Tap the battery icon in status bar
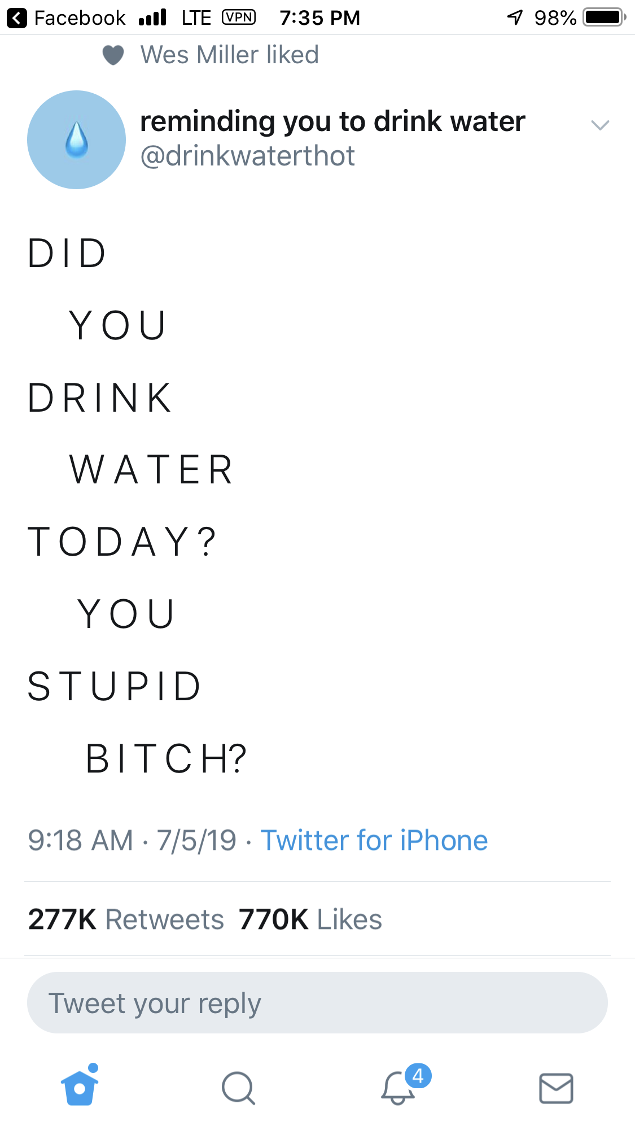Viewport: 635px width, 1130px height. point(605,18)
